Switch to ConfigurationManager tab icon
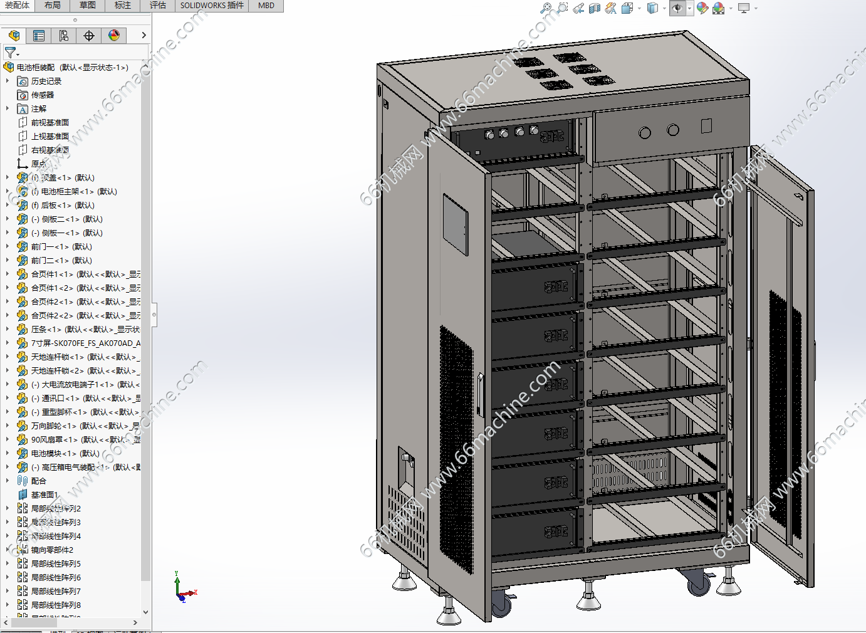The image size is (866, 633). pos(64,36)
